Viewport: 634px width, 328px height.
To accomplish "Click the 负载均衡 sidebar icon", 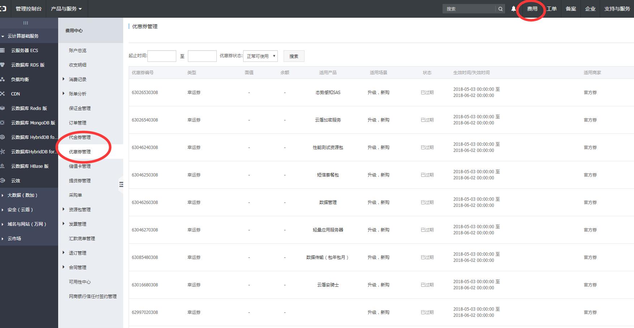I will (3, 79).
